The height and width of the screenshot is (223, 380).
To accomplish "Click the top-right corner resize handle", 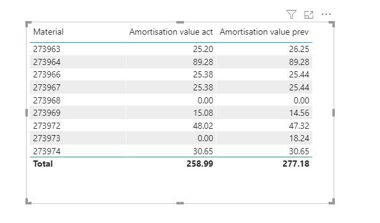I will 332,24.
